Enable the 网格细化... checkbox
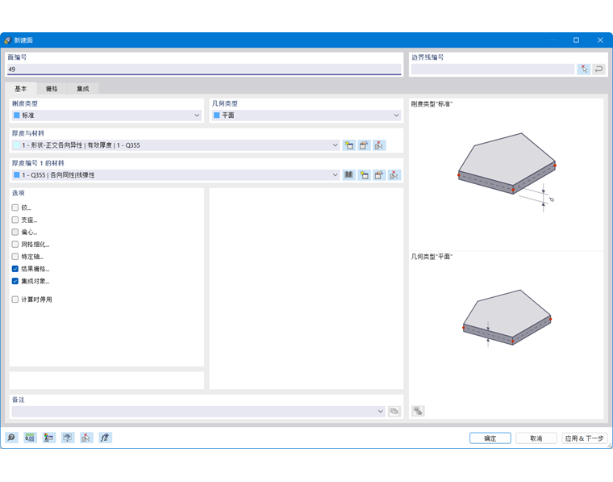Screen dimensions: 613x482 15,245
